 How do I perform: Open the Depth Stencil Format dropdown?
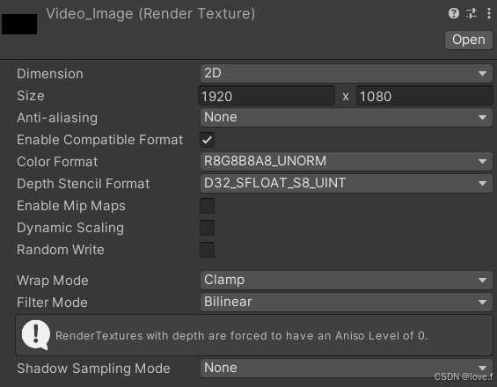(x=346, y=183)
